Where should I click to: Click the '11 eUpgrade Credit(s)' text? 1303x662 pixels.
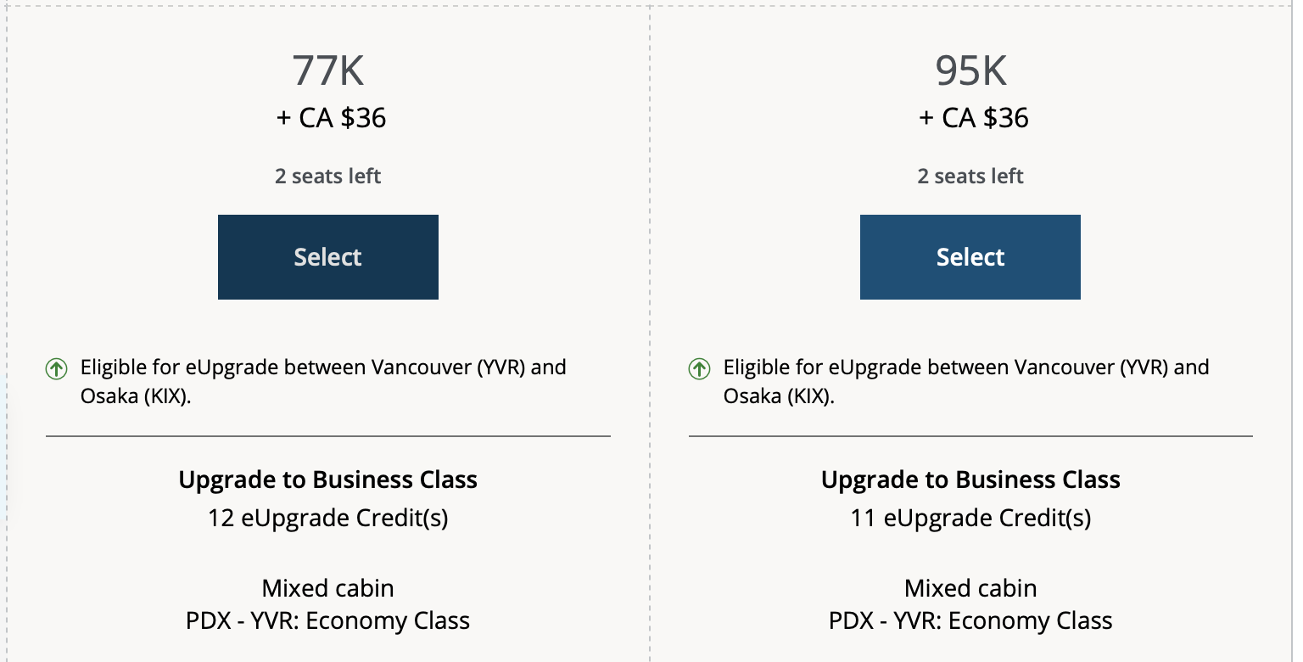pyautogui.click(x=970, y=518)
